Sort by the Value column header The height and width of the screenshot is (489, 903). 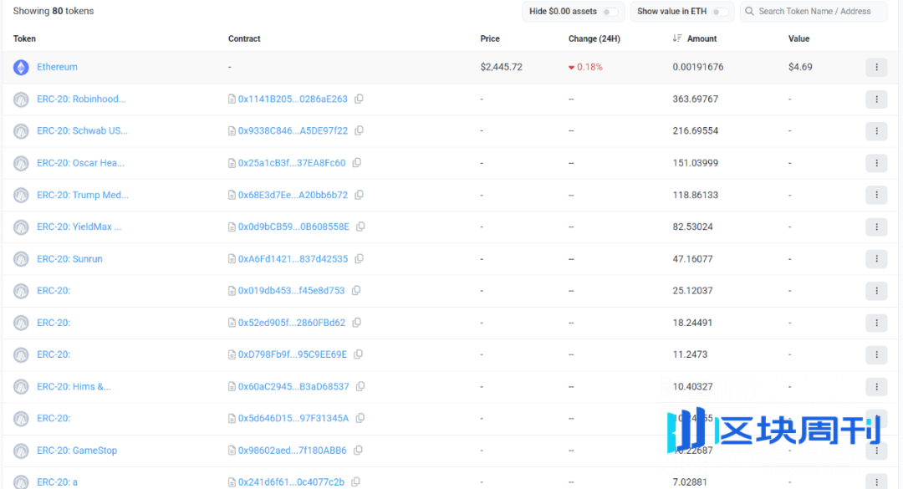coord(798,38)
